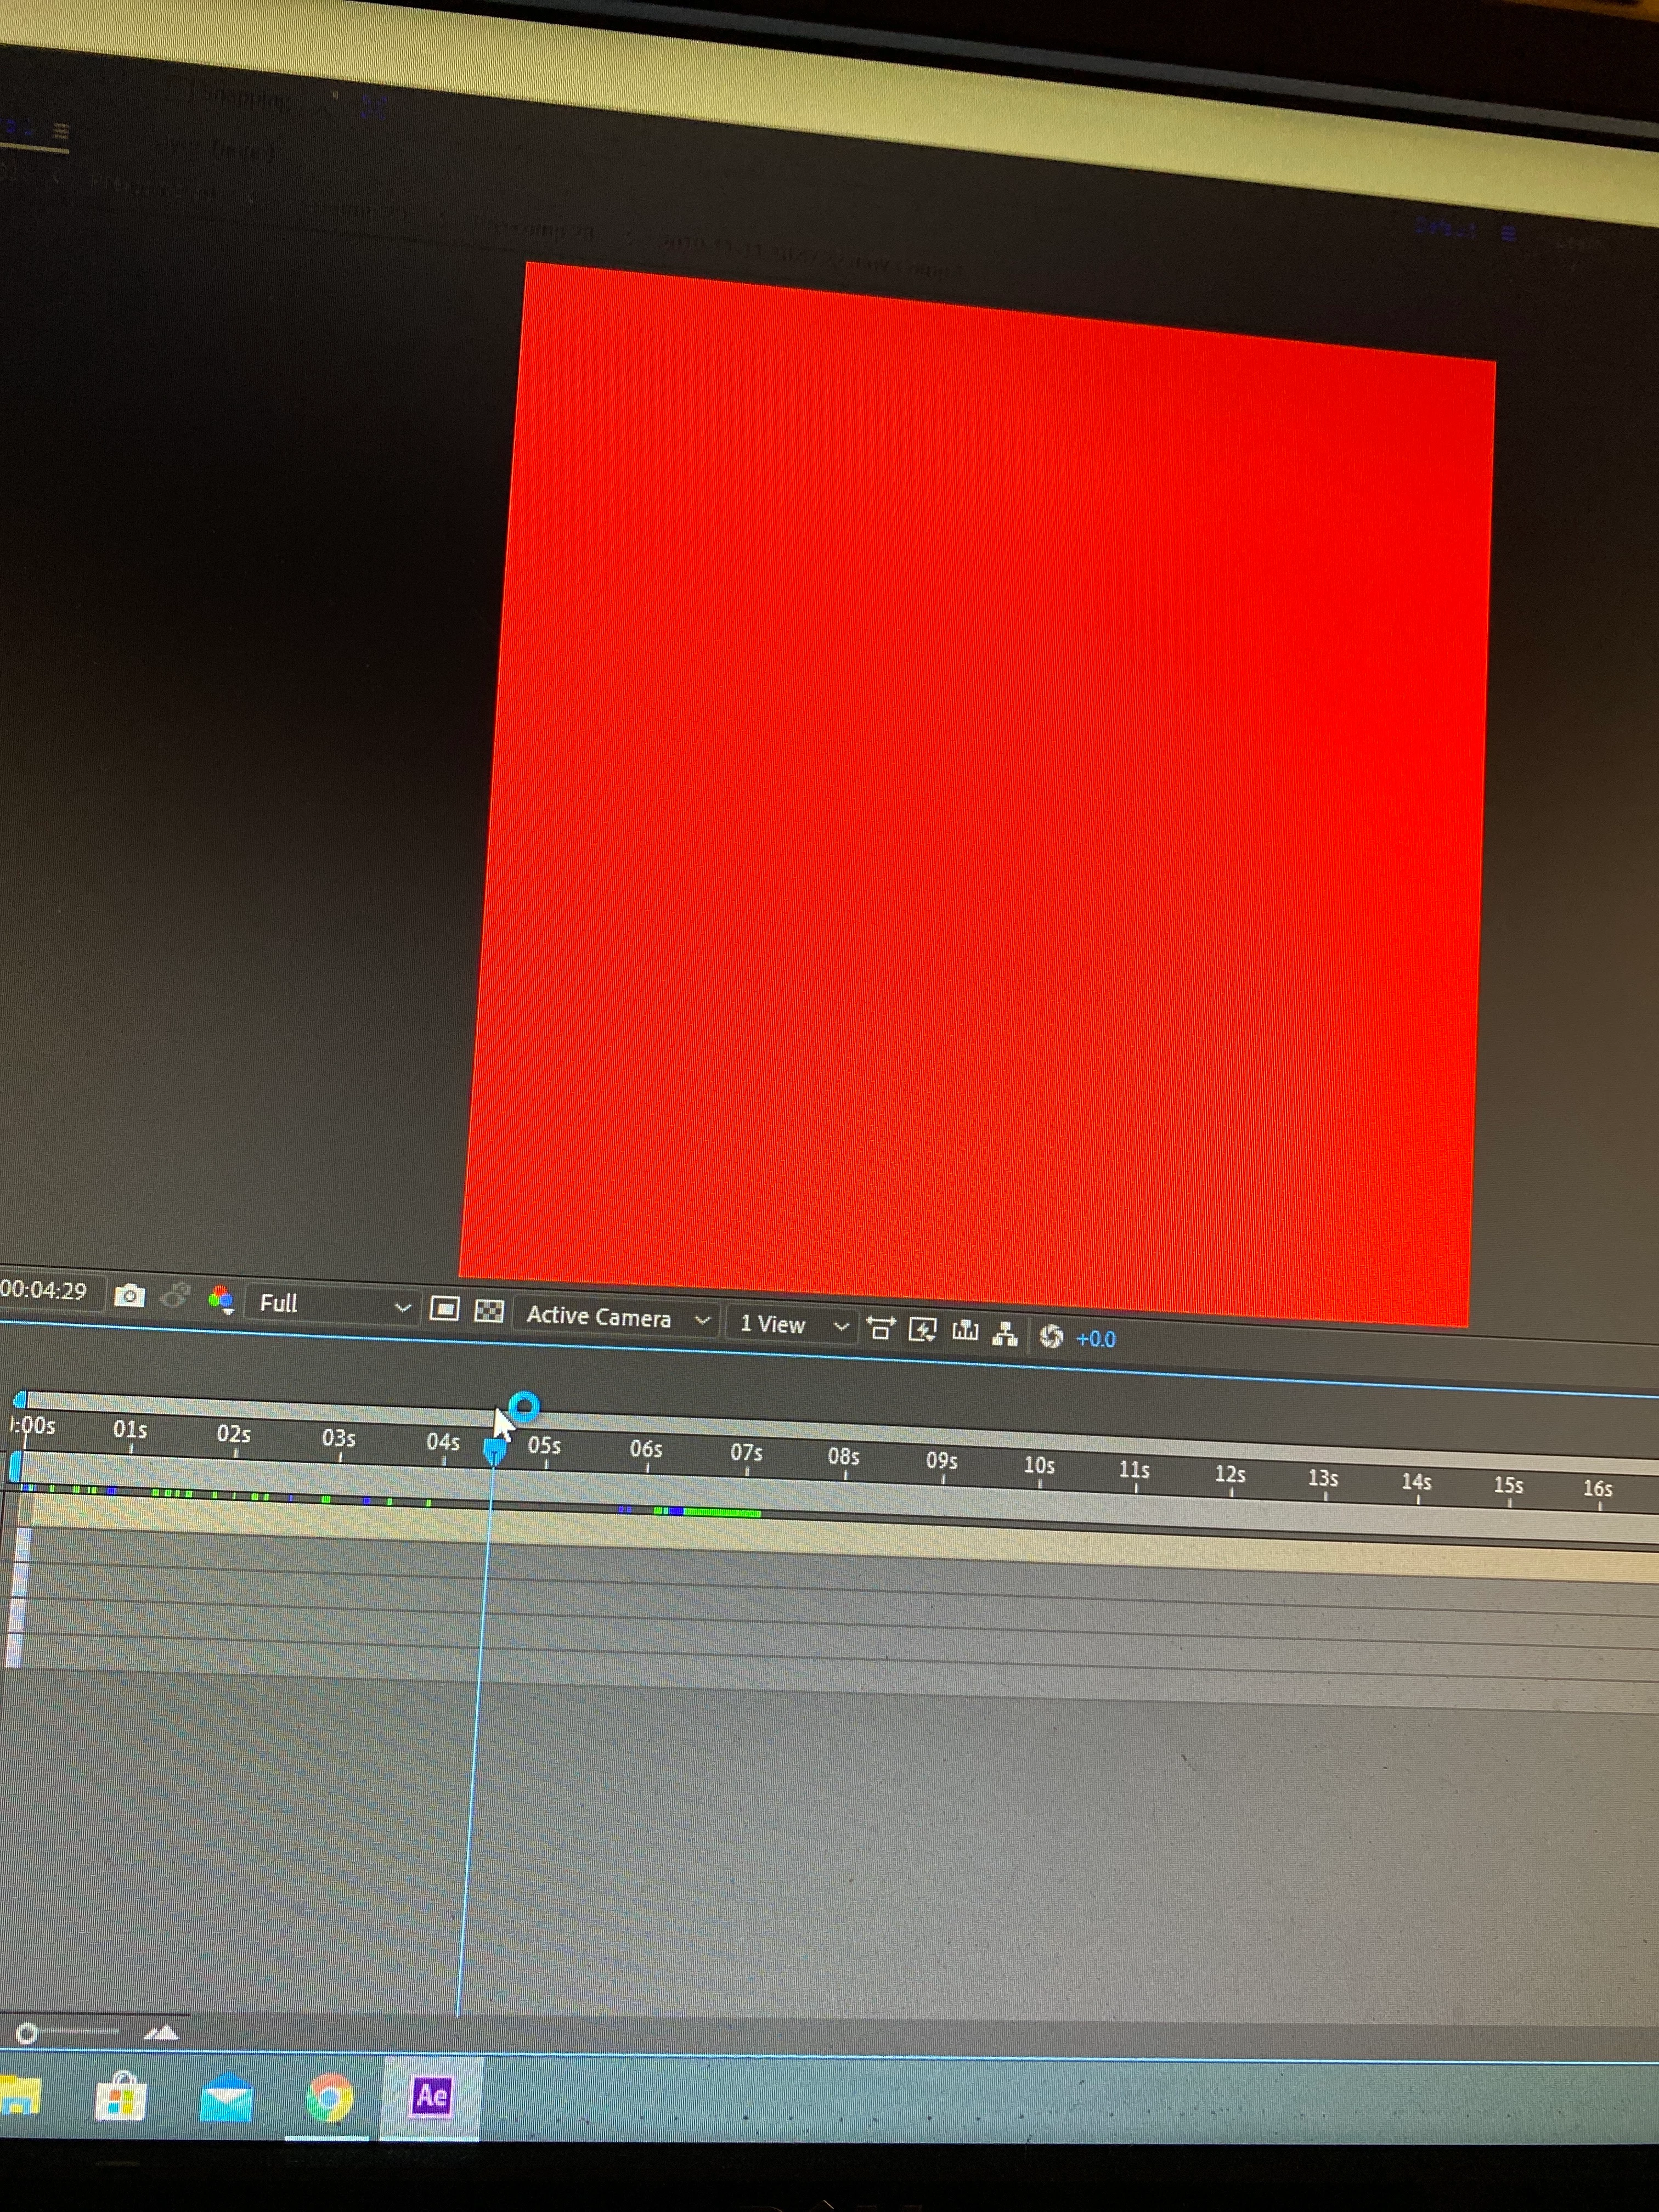Click the Show Snapshot icon
1659x2212 pixels.
175,1296
